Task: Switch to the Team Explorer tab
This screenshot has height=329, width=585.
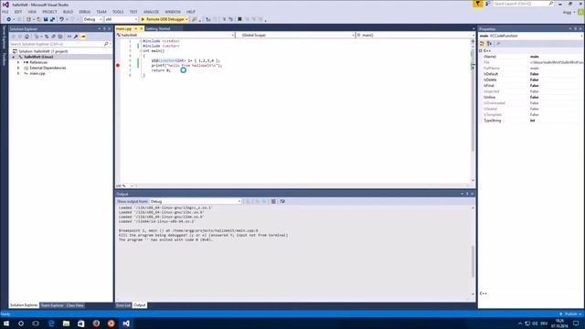Action: [x=52, y=305]
